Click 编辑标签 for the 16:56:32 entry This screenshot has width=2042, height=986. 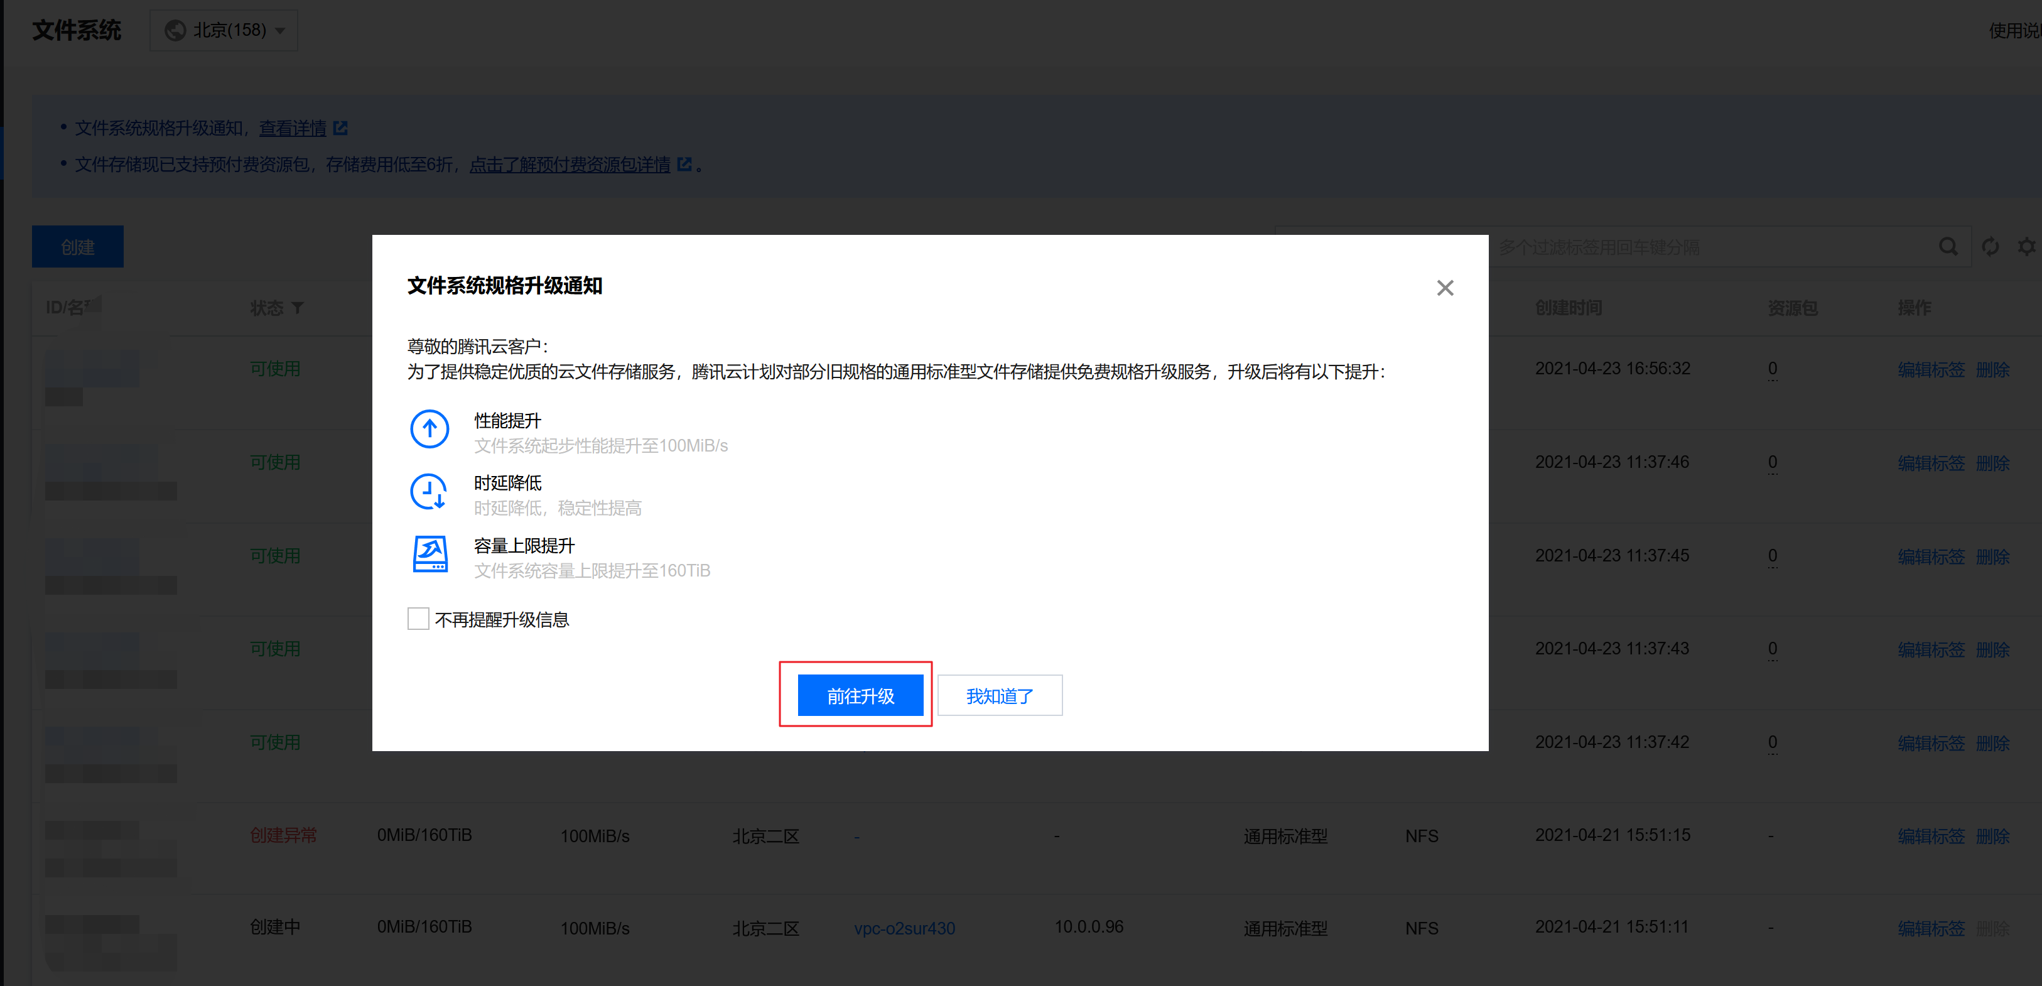(x=1931, y=369)
